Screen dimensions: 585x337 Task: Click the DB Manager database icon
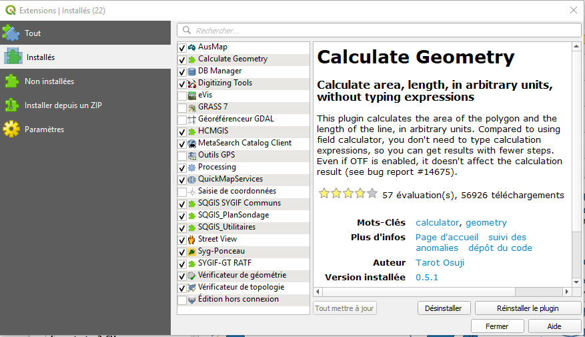click(x=191, y=71)
